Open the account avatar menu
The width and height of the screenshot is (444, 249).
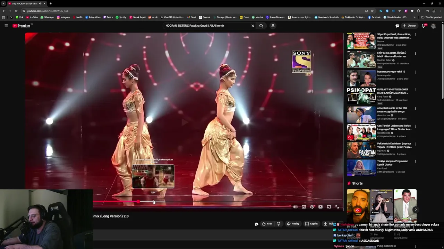click(x=433, y=26)
